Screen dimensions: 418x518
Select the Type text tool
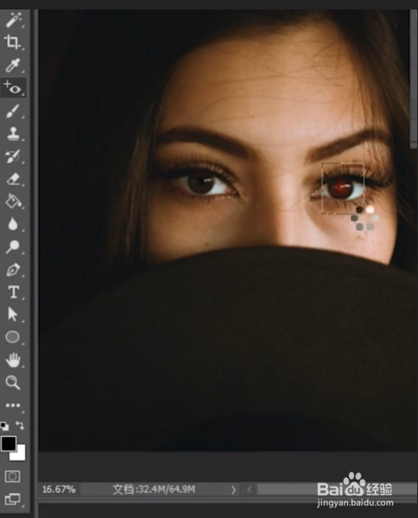click(x=13, y=292)
